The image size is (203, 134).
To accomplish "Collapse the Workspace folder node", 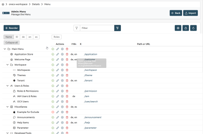I will (x=7, y=65).
